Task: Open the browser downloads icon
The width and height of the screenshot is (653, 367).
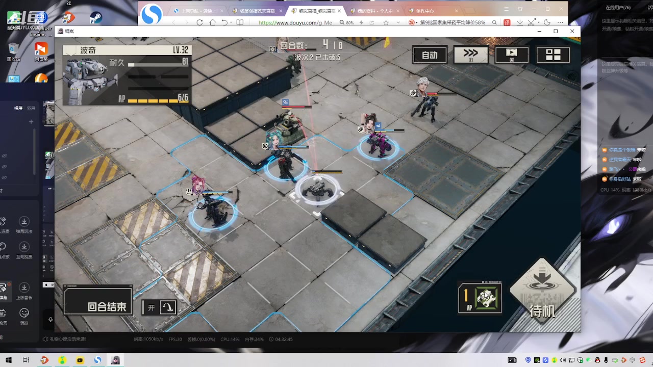Action: (x=520, y=22)
